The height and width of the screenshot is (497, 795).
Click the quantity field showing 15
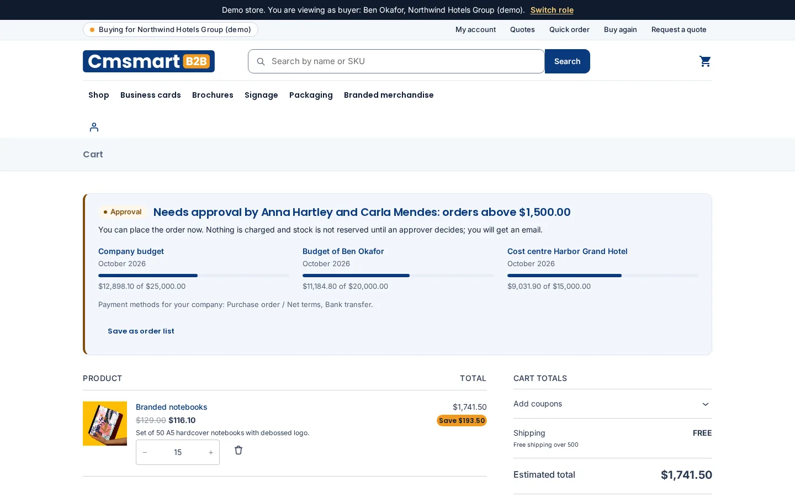click(x=178, y=452)
